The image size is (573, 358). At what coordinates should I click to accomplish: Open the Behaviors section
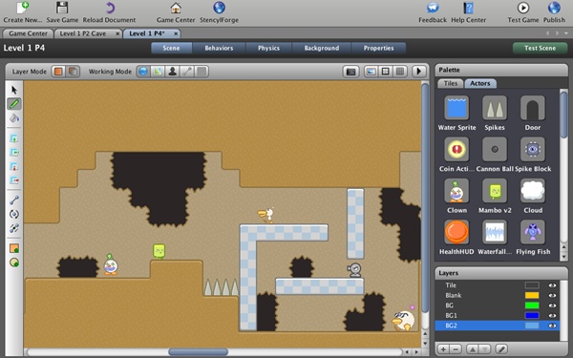tap(219, 49)
